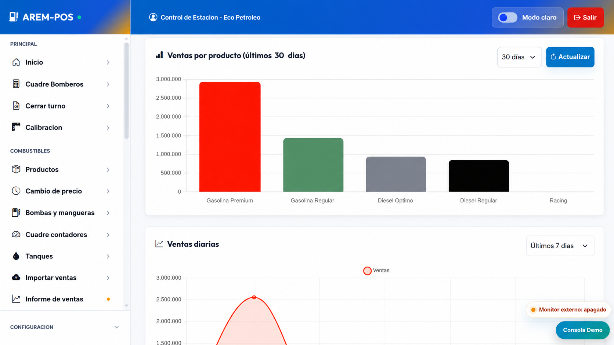
Task: Toggle the Ventas legend marker in daily chart
Action: coord(367,271)
